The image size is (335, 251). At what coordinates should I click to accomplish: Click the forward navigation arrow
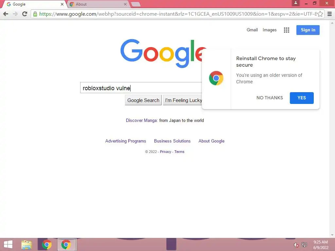point(15,14)
